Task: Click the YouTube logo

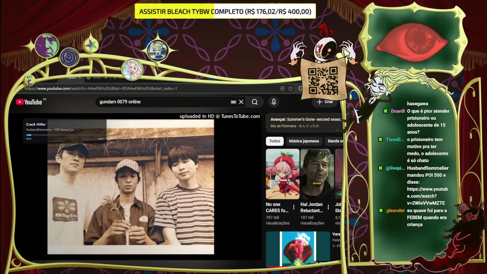Action: tap(29, 102)
